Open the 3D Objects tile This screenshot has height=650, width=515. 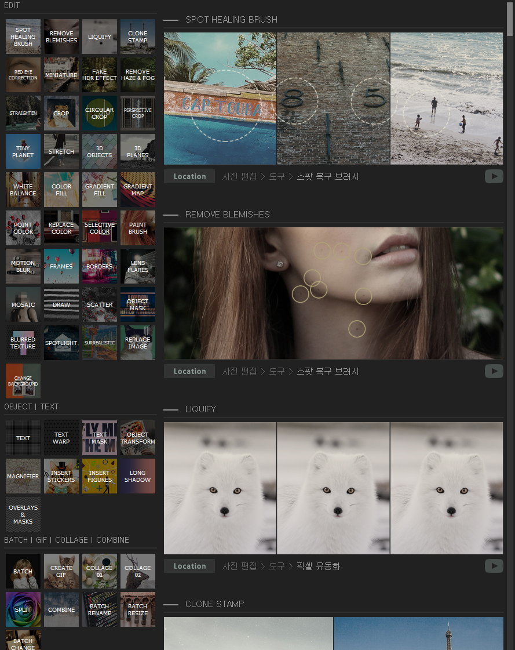point(100,151)
